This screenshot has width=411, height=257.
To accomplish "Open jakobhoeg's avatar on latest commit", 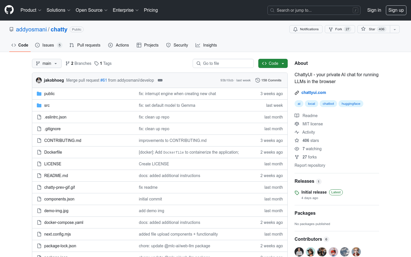I will (39, 80).
